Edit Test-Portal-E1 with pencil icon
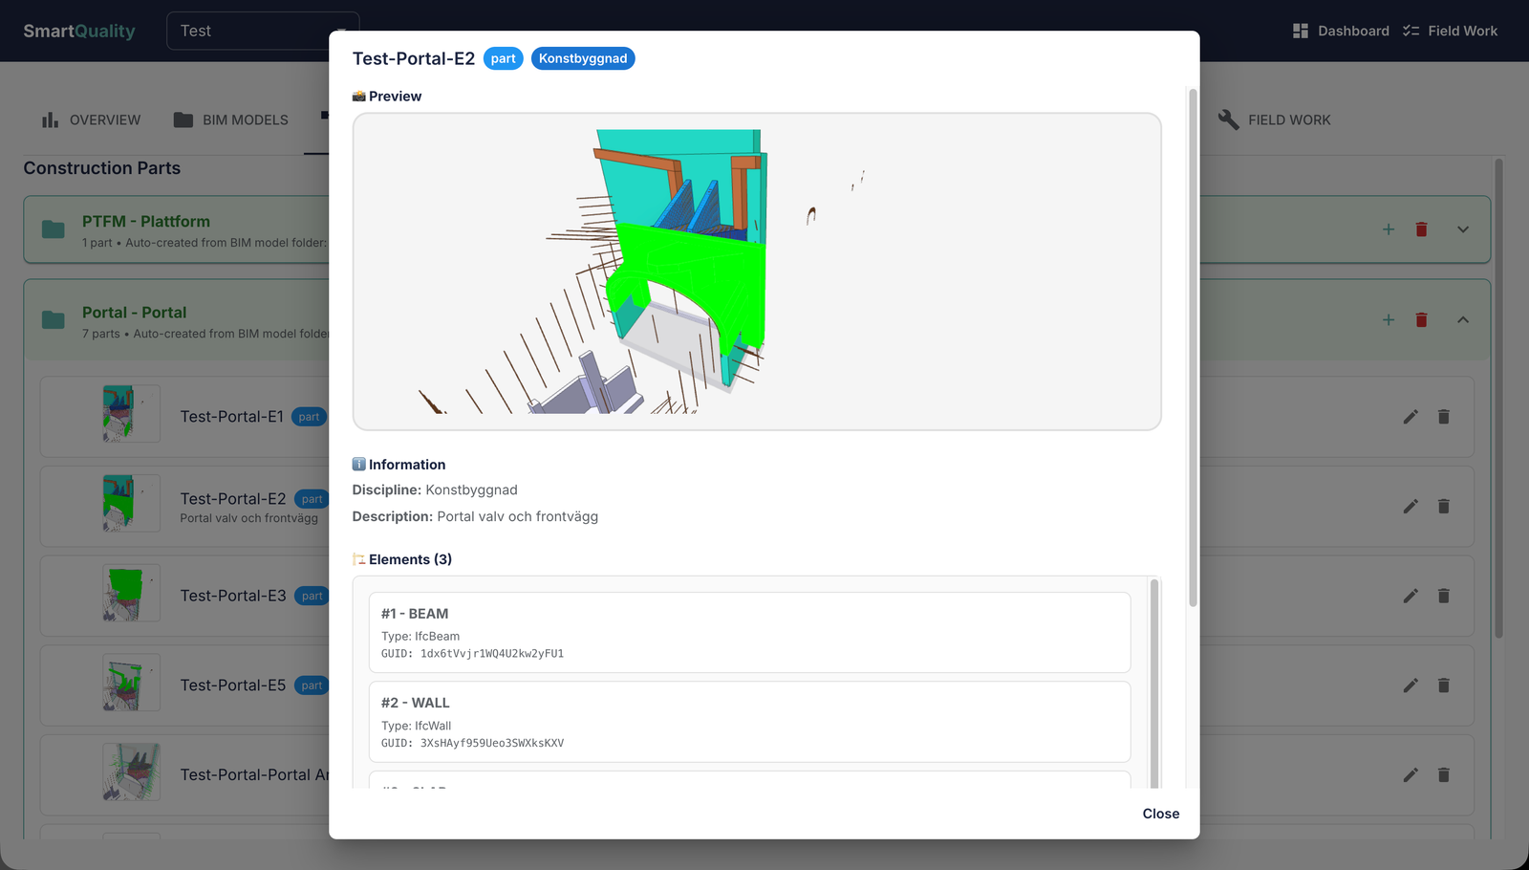 (x=1411, y=417)
